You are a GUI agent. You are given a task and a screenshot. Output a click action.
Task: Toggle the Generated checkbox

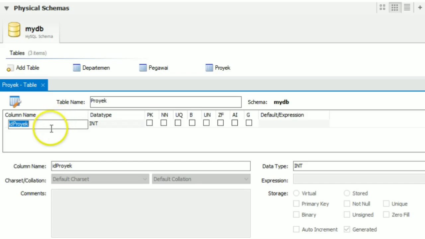click(347, 229)
